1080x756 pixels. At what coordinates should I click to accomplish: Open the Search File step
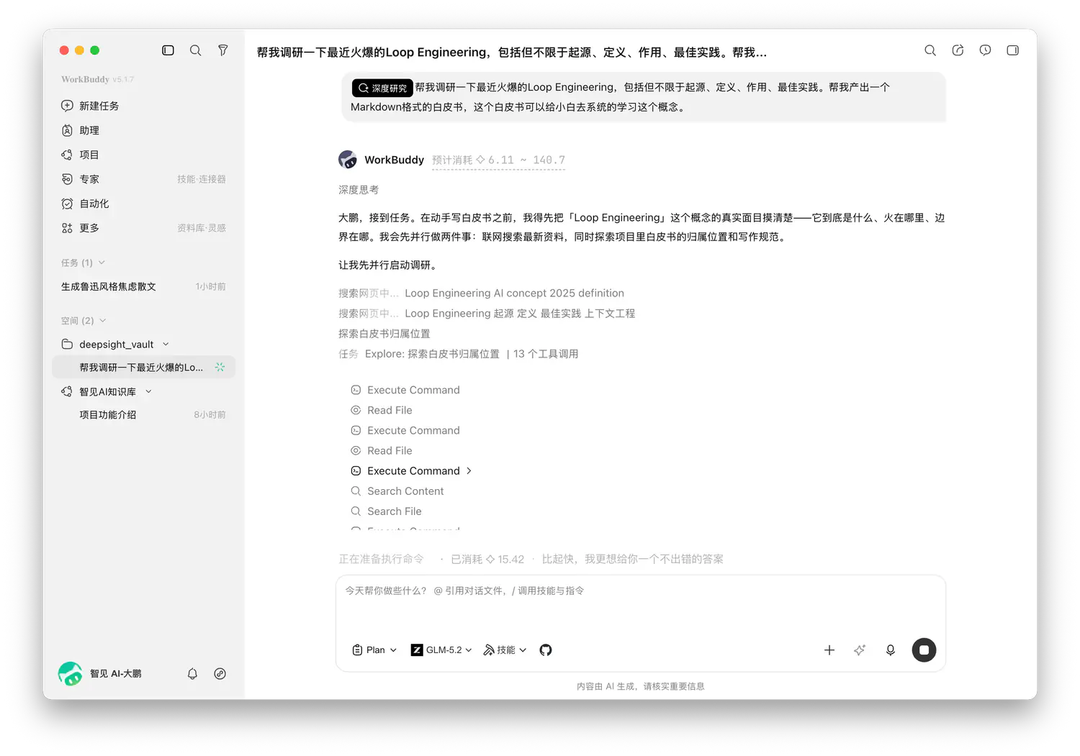click(x=386, y=511)
